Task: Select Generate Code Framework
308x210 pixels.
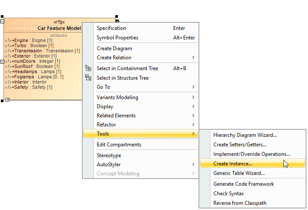Action: (244, 184)
